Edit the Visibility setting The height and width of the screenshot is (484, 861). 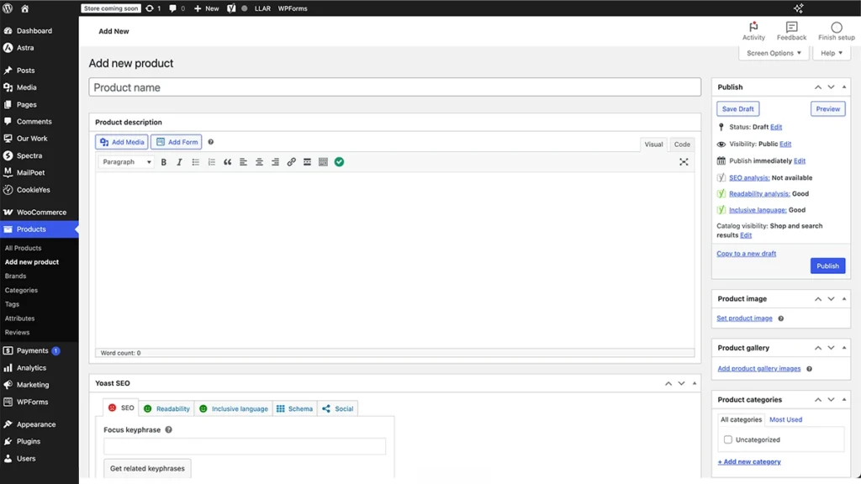click(x=785, y=144)
